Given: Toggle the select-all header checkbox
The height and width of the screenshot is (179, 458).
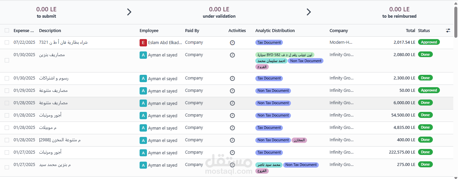Looking at the screenshot, I should tap(7, 31).
